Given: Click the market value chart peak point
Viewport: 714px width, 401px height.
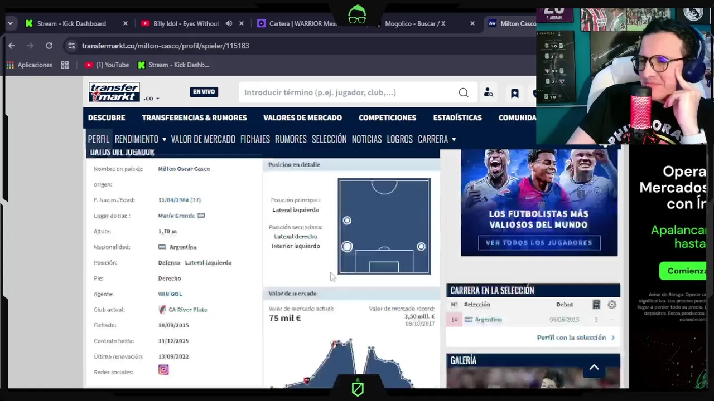Looking at the screenshot, I should click(x=350, y=339).
